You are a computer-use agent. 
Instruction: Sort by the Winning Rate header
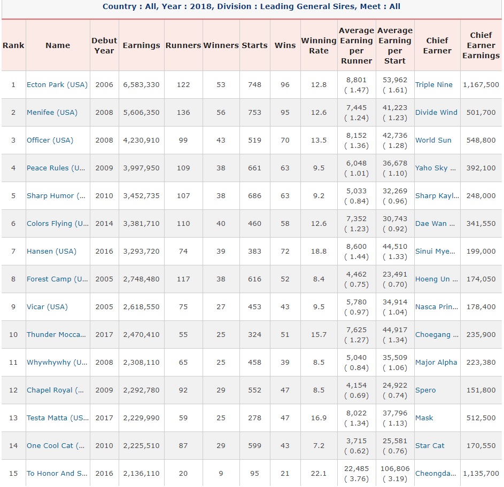[319, 45]
